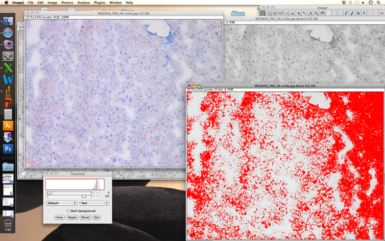Viewport: 385px width, 241px height.
Task: Enable the Dark background checkbox
Action: pyautogui.click(x=68, y=211)
